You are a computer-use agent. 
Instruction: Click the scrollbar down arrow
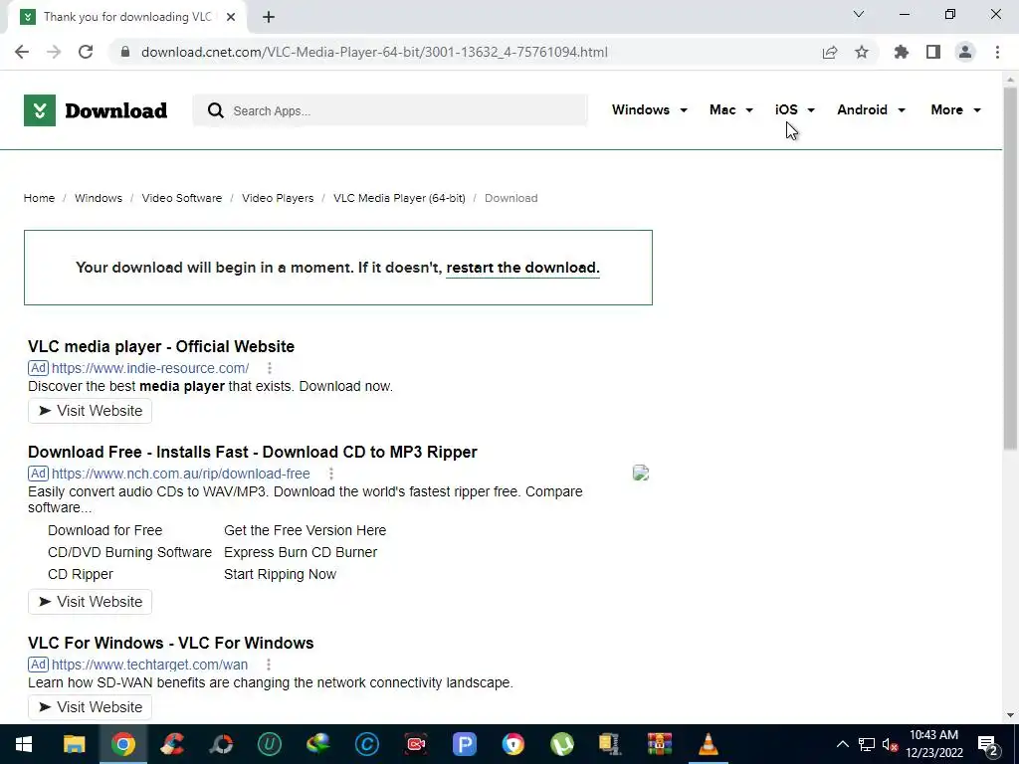(x=1010, y=715)
